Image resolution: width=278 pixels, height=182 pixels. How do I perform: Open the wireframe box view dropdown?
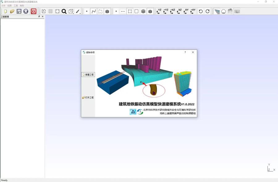click(x=71, y=11)
